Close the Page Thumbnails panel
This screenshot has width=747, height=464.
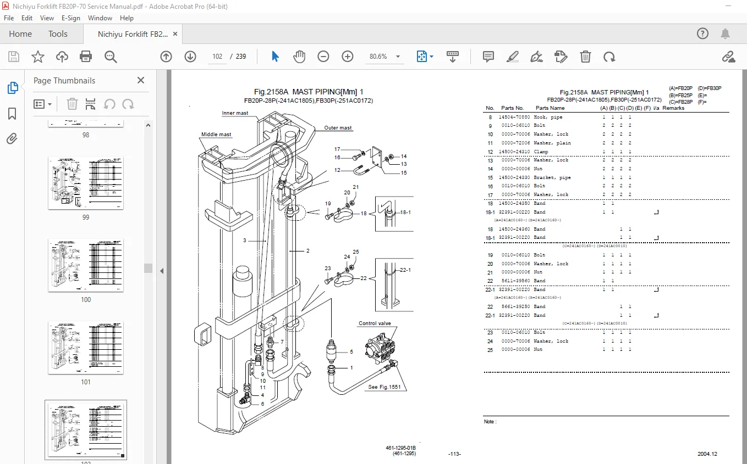point(141,80)
